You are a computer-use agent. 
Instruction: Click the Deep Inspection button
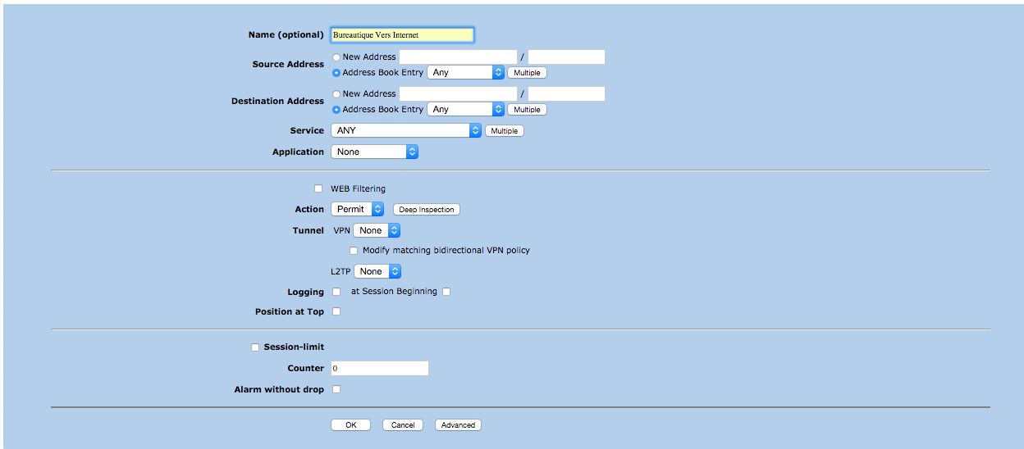pyautogui.click(x=427, y=210)
